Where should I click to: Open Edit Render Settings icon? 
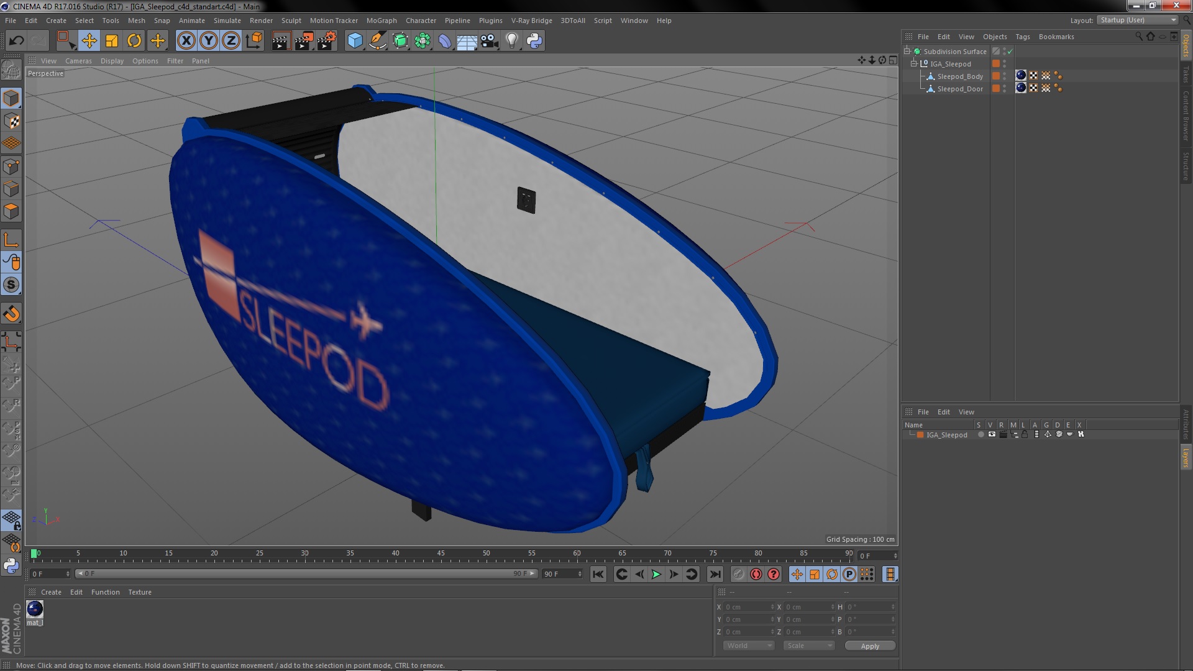(327, 41)
